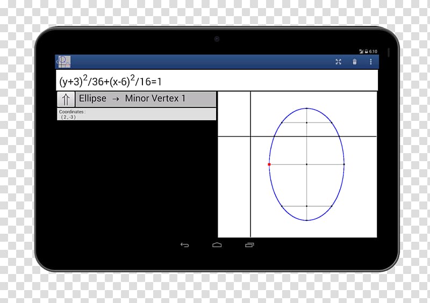
Task: Tap the ellipse center point
Action: tap(306, 164)
